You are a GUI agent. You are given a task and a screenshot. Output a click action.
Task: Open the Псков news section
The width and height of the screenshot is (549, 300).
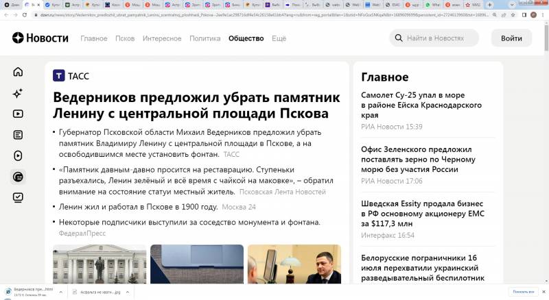125,38
